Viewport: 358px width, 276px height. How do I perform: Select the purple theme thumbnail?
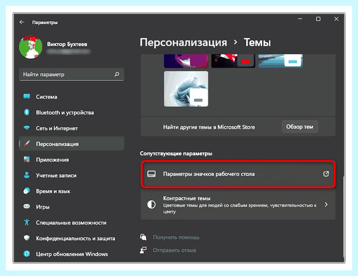[186, 61]
